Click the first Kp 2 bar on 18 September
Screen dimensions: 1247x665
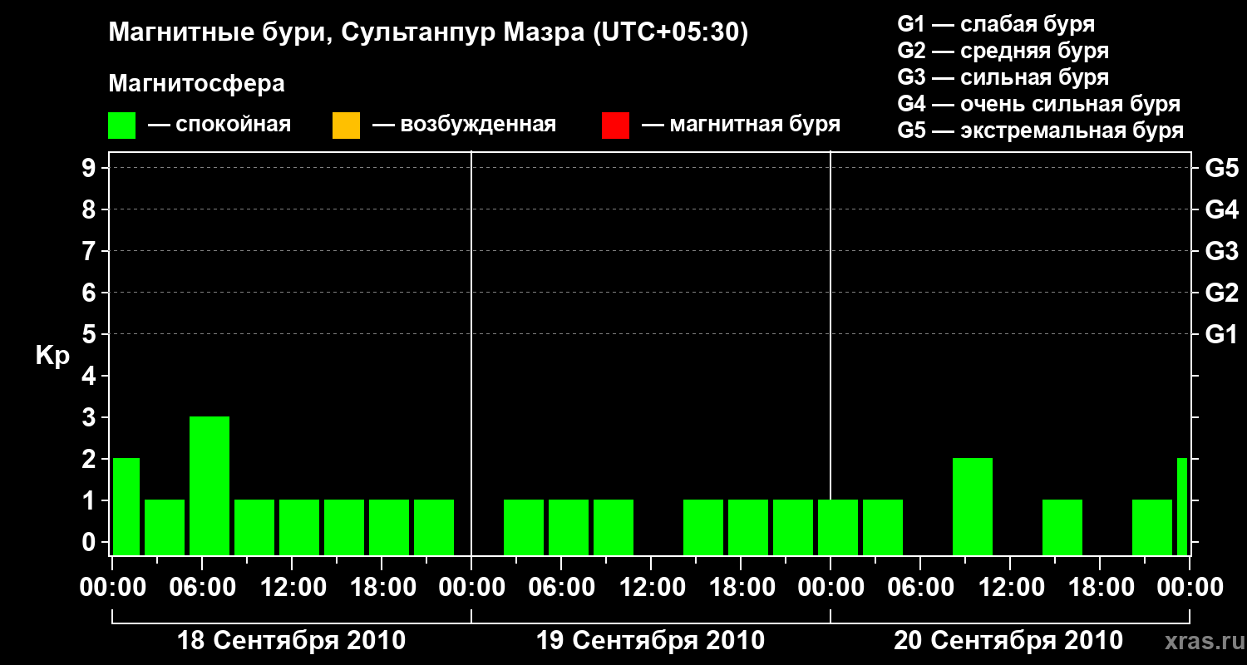[x=126, y=506]
